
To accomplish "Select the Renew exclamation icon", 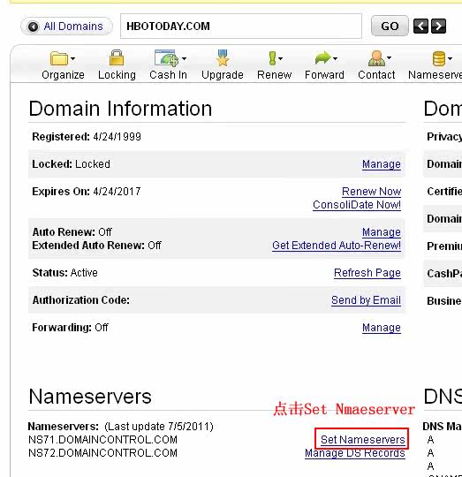I will click(272, 57).
